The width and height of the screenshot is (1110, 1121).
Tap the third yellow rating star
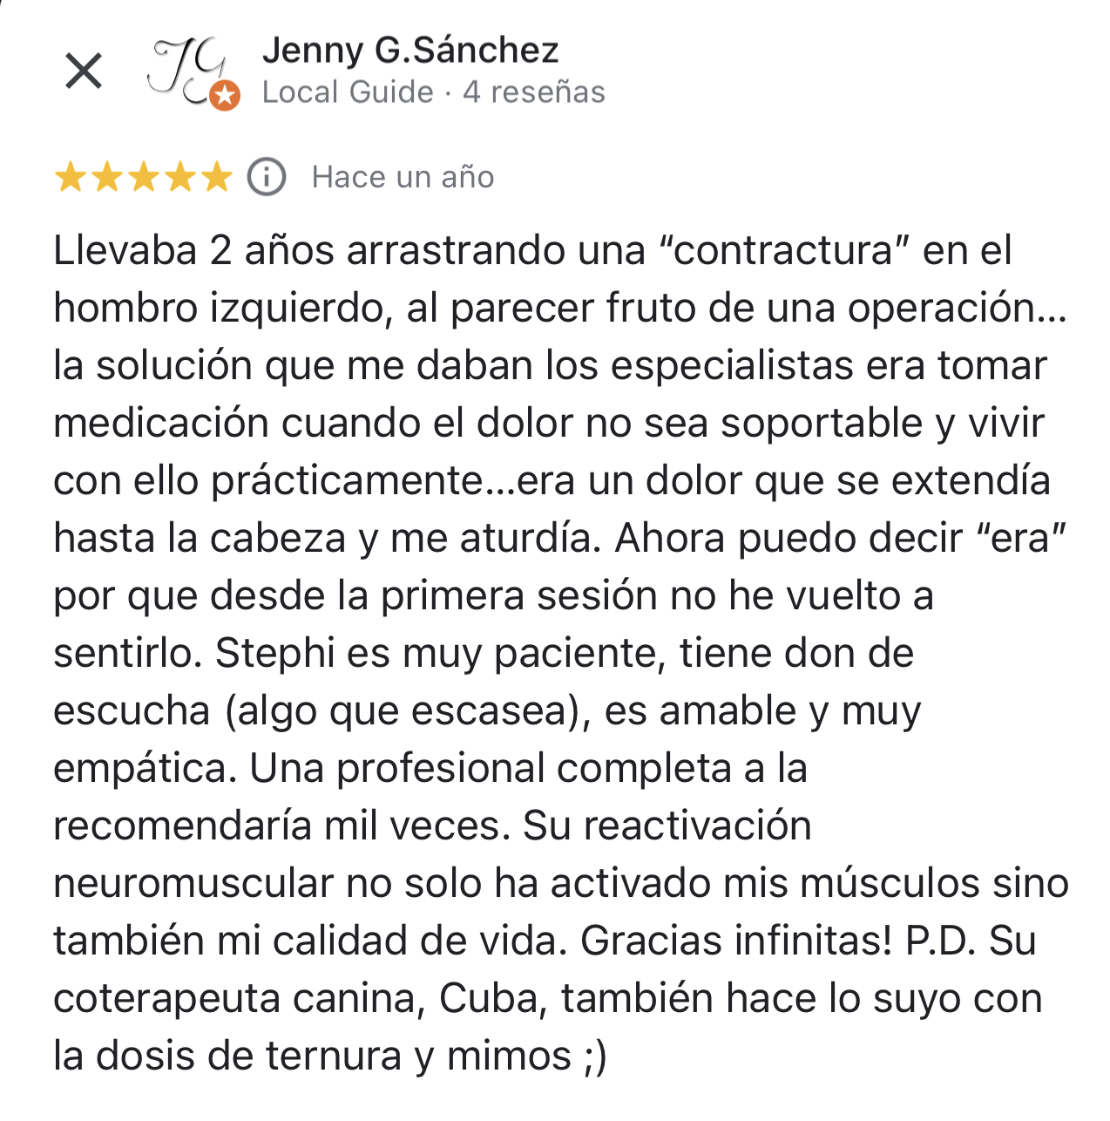tap(144, 178)
